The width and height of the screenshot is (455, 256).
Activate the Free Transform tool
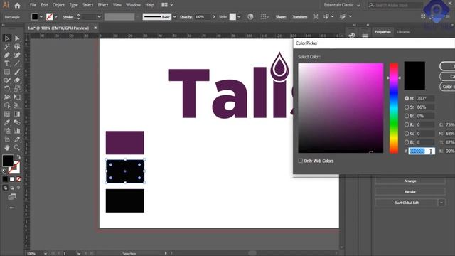point(17,97)
